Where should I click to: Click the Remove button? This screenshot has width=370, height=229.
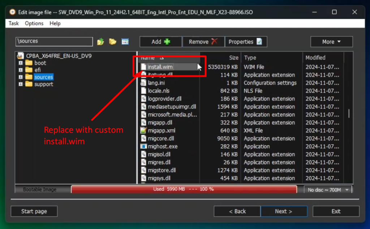point(203,42)
